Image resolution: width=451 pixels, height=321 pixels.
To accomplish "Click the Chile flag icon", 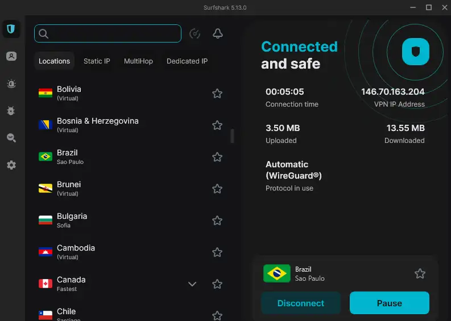I will [45, 315].
